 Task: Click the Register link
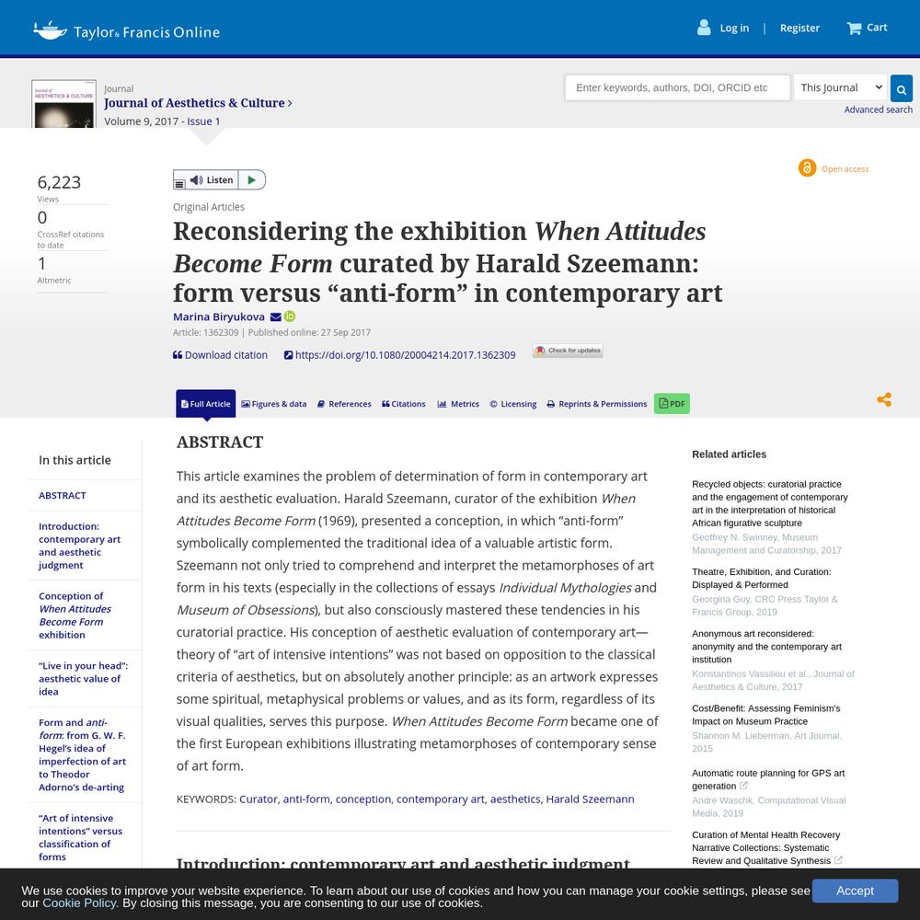[x=799, y=29]
